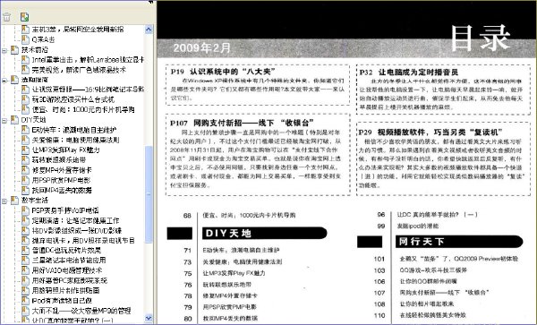Open bookmark E动快车：浪潮电脑自主维护
Image resolution: width=537 pixels, height=325 pixels.
(74, 130)
